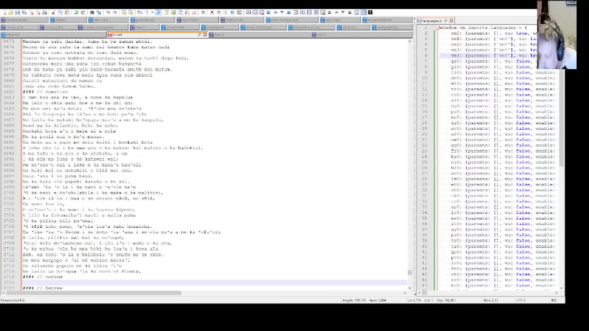Click line number 3700 in margin
Viewport: 589px width, 331px height.
click(8, 193)
